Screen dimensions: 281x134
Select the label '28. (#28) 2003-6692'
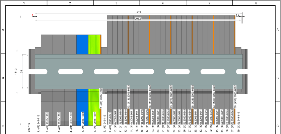point(192,96)
